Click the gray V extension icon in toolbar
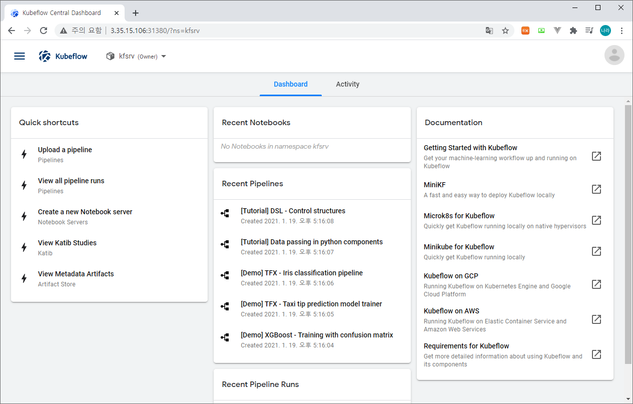 pos(557,31)
